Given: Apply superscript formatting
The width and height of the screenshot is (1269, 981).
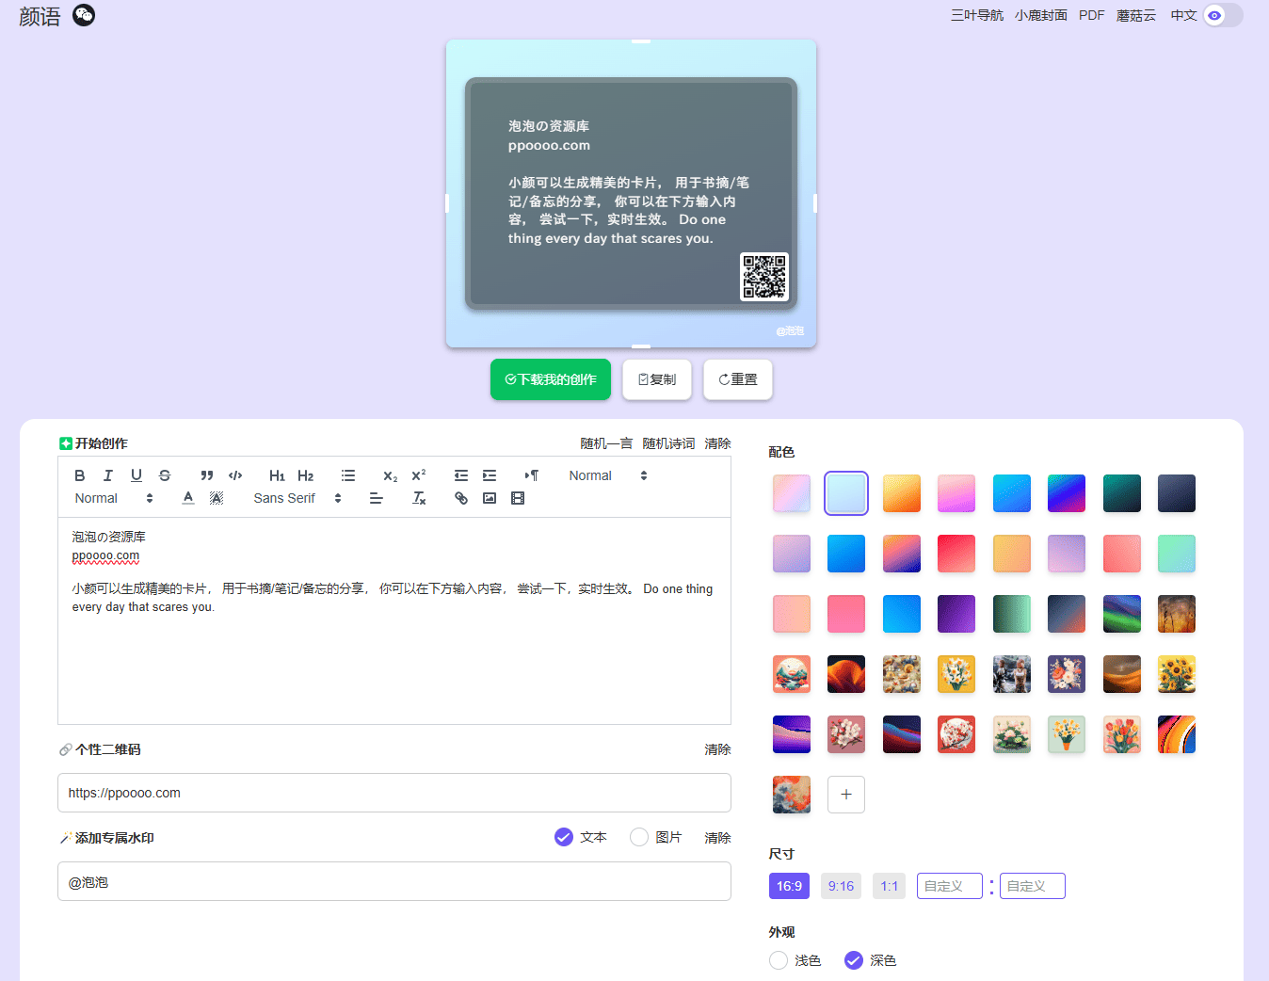Looking at the screenshot, I should (419, 475).
